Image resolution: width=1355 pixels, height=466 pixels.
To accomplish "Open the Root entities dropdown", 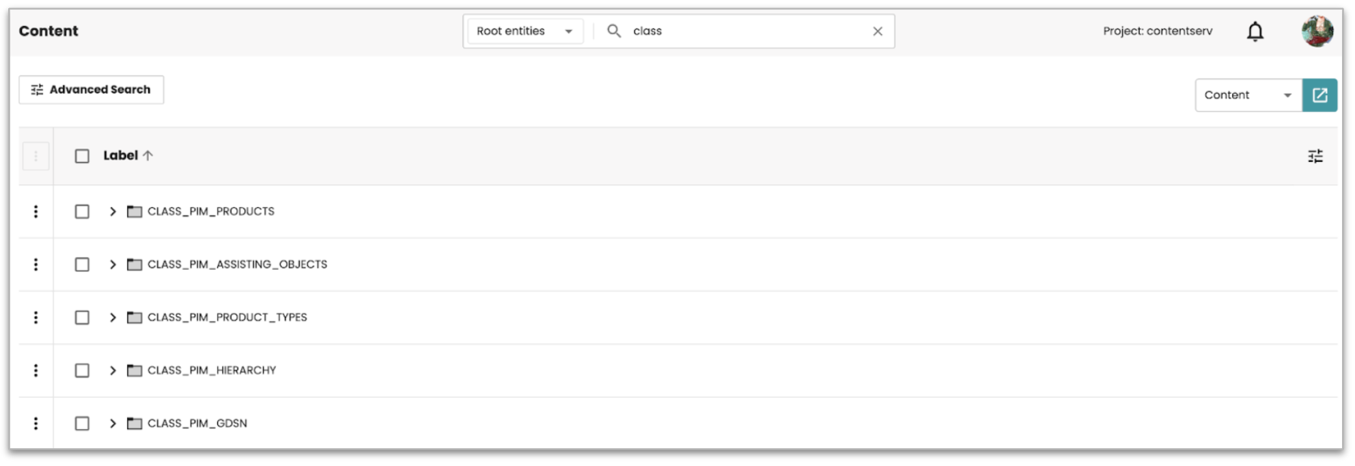I will tap(522, 31).
